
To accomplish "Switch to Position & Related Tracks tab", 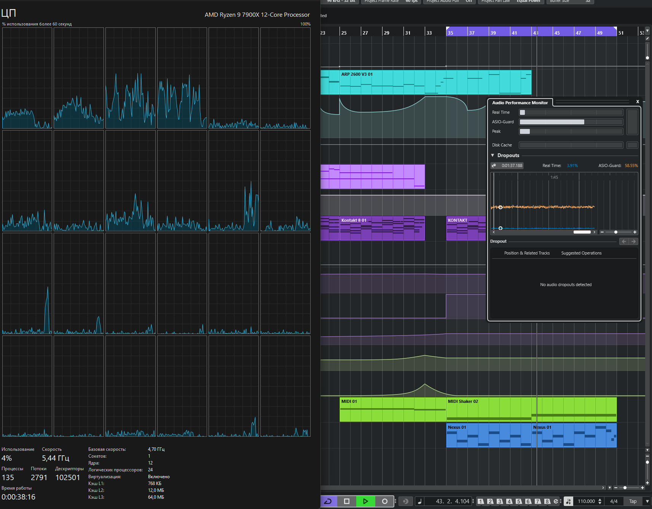I will coord(527,253).
